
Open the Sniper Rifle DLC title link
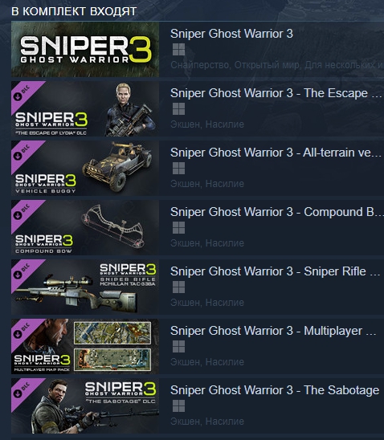tap(276, 271)
